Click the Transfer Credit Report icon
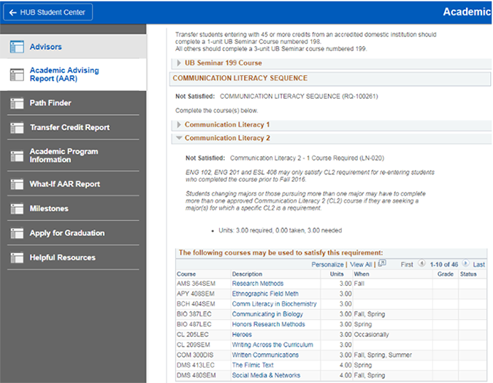The width and height of the screenshot is (493, 383). point(16,128)
